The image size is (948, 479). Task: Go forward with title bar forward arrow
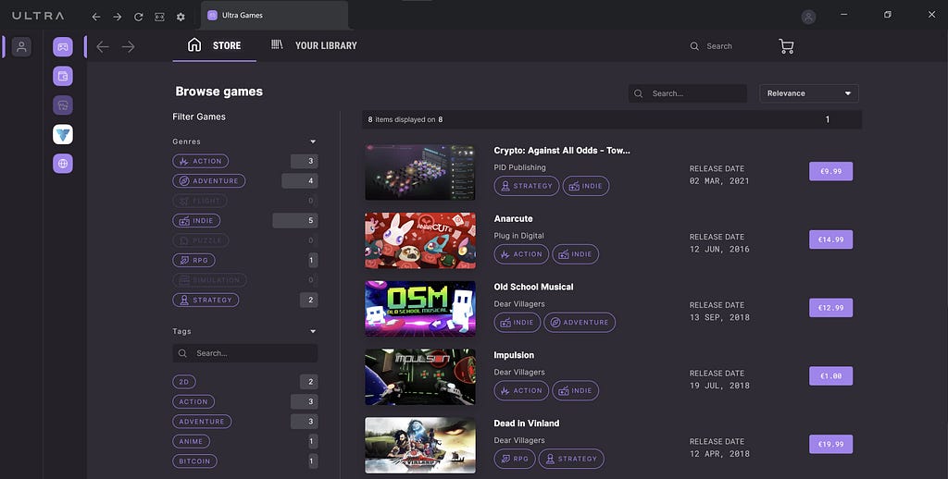118,17
